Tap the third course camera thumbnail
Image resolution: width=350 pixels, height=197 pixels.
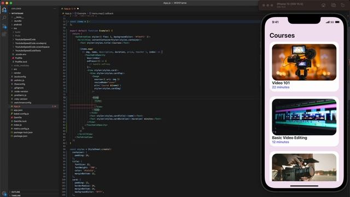tap(304, 167)
